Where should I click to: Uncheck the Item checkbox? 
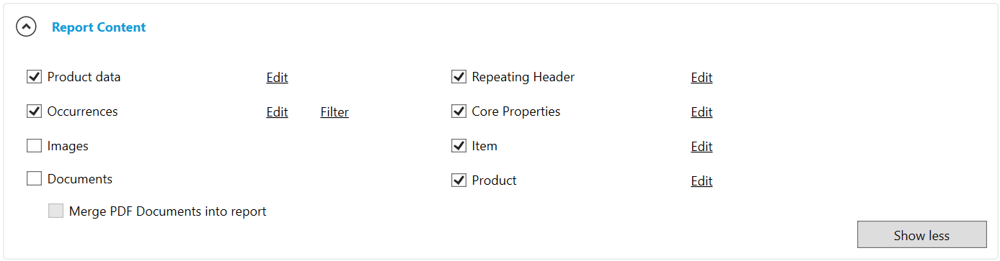[459, 146]
